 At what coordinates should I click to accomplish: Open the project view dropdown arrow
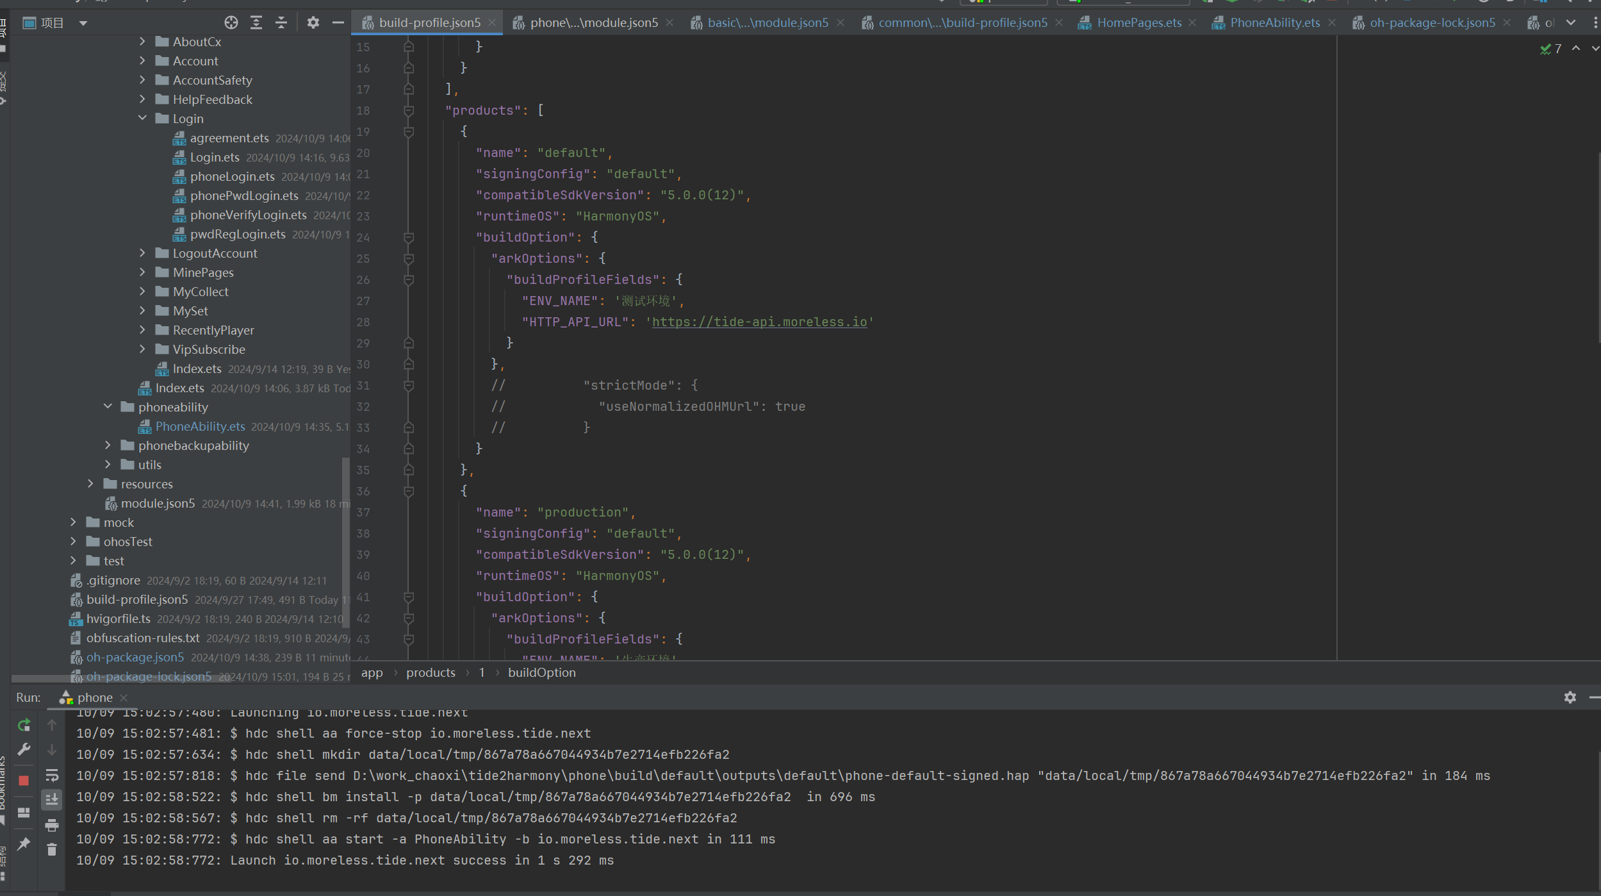[x=83, y=23]
